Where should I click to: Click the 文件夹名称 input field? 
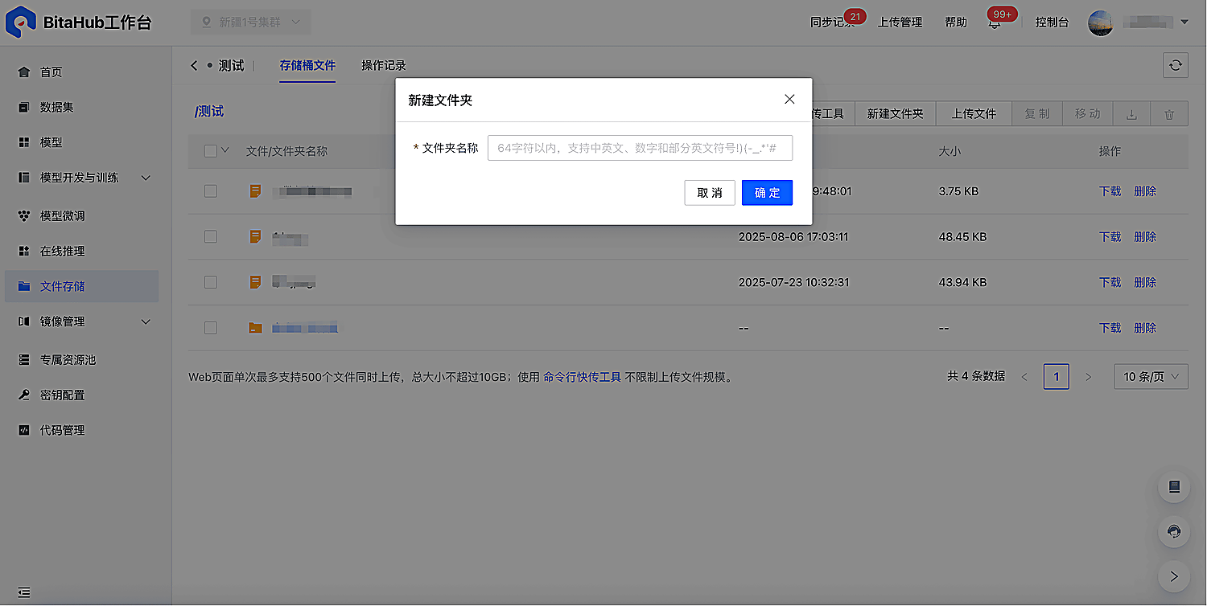pos(640,148)
